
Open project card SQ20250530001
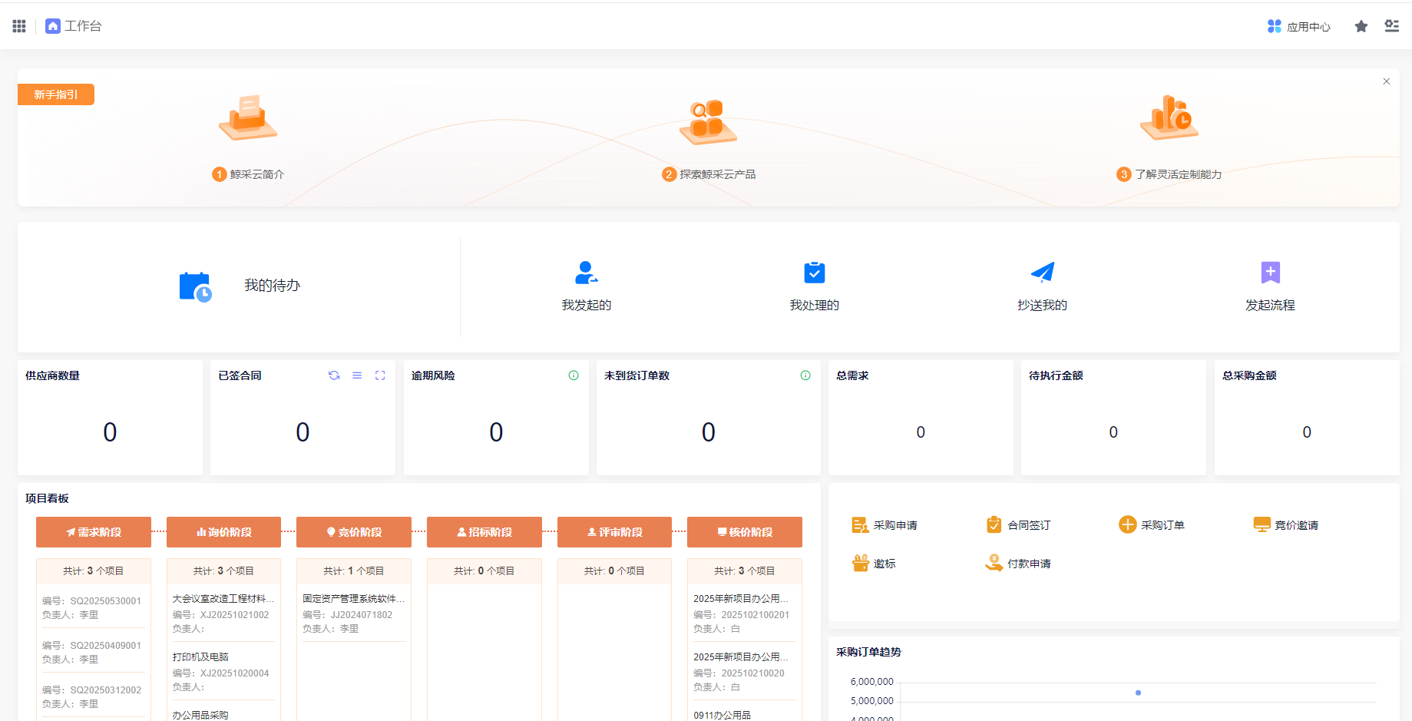pos(93,607)
